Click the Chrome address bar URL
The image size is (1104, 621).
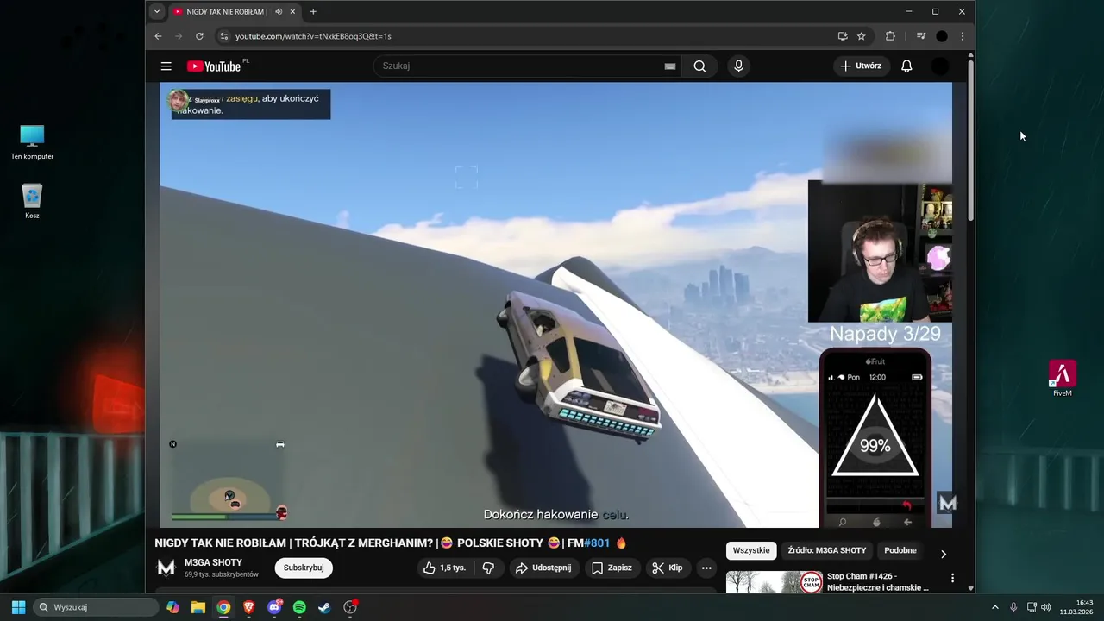tap(313, 36)
